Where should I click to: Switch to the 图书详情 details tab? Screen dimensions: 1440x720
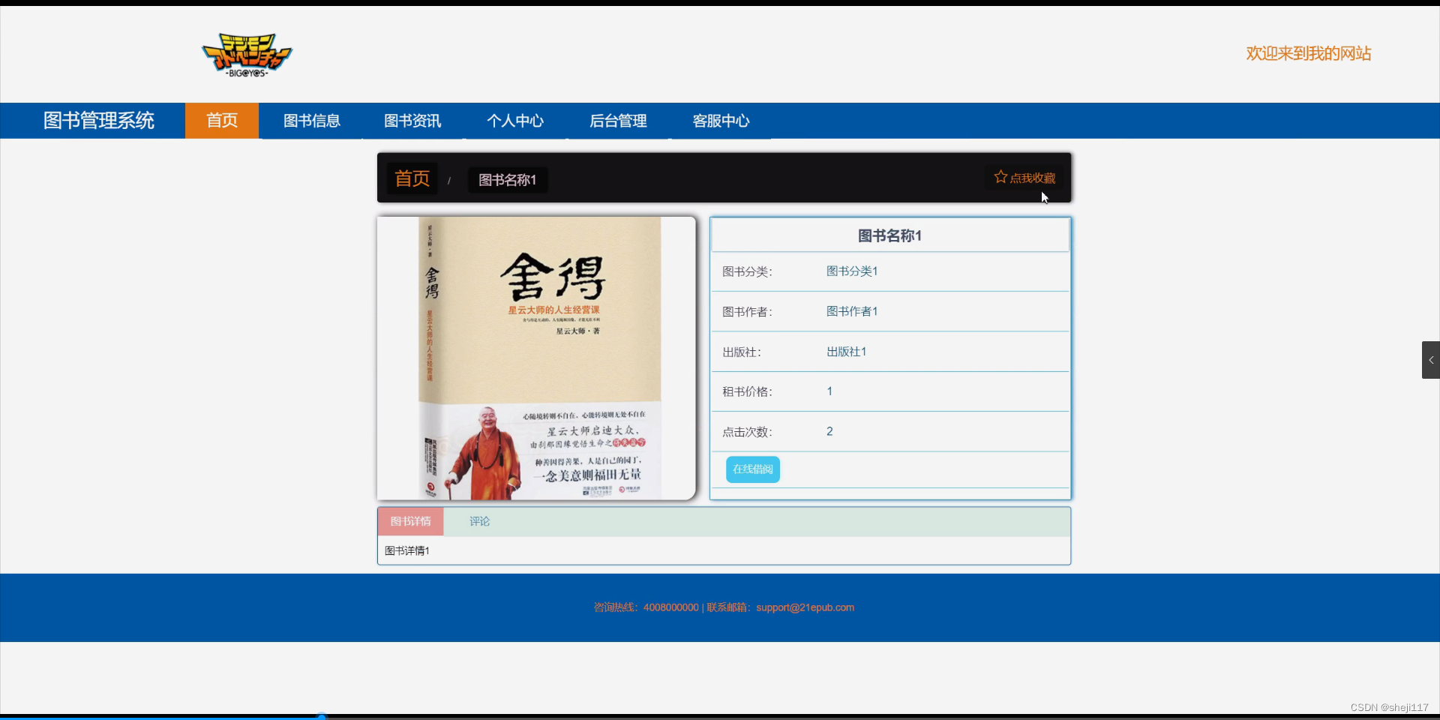[x=410, y=521]
